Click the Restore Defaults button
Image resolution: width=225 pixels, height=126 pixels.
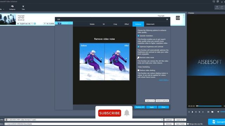[162, 101]
